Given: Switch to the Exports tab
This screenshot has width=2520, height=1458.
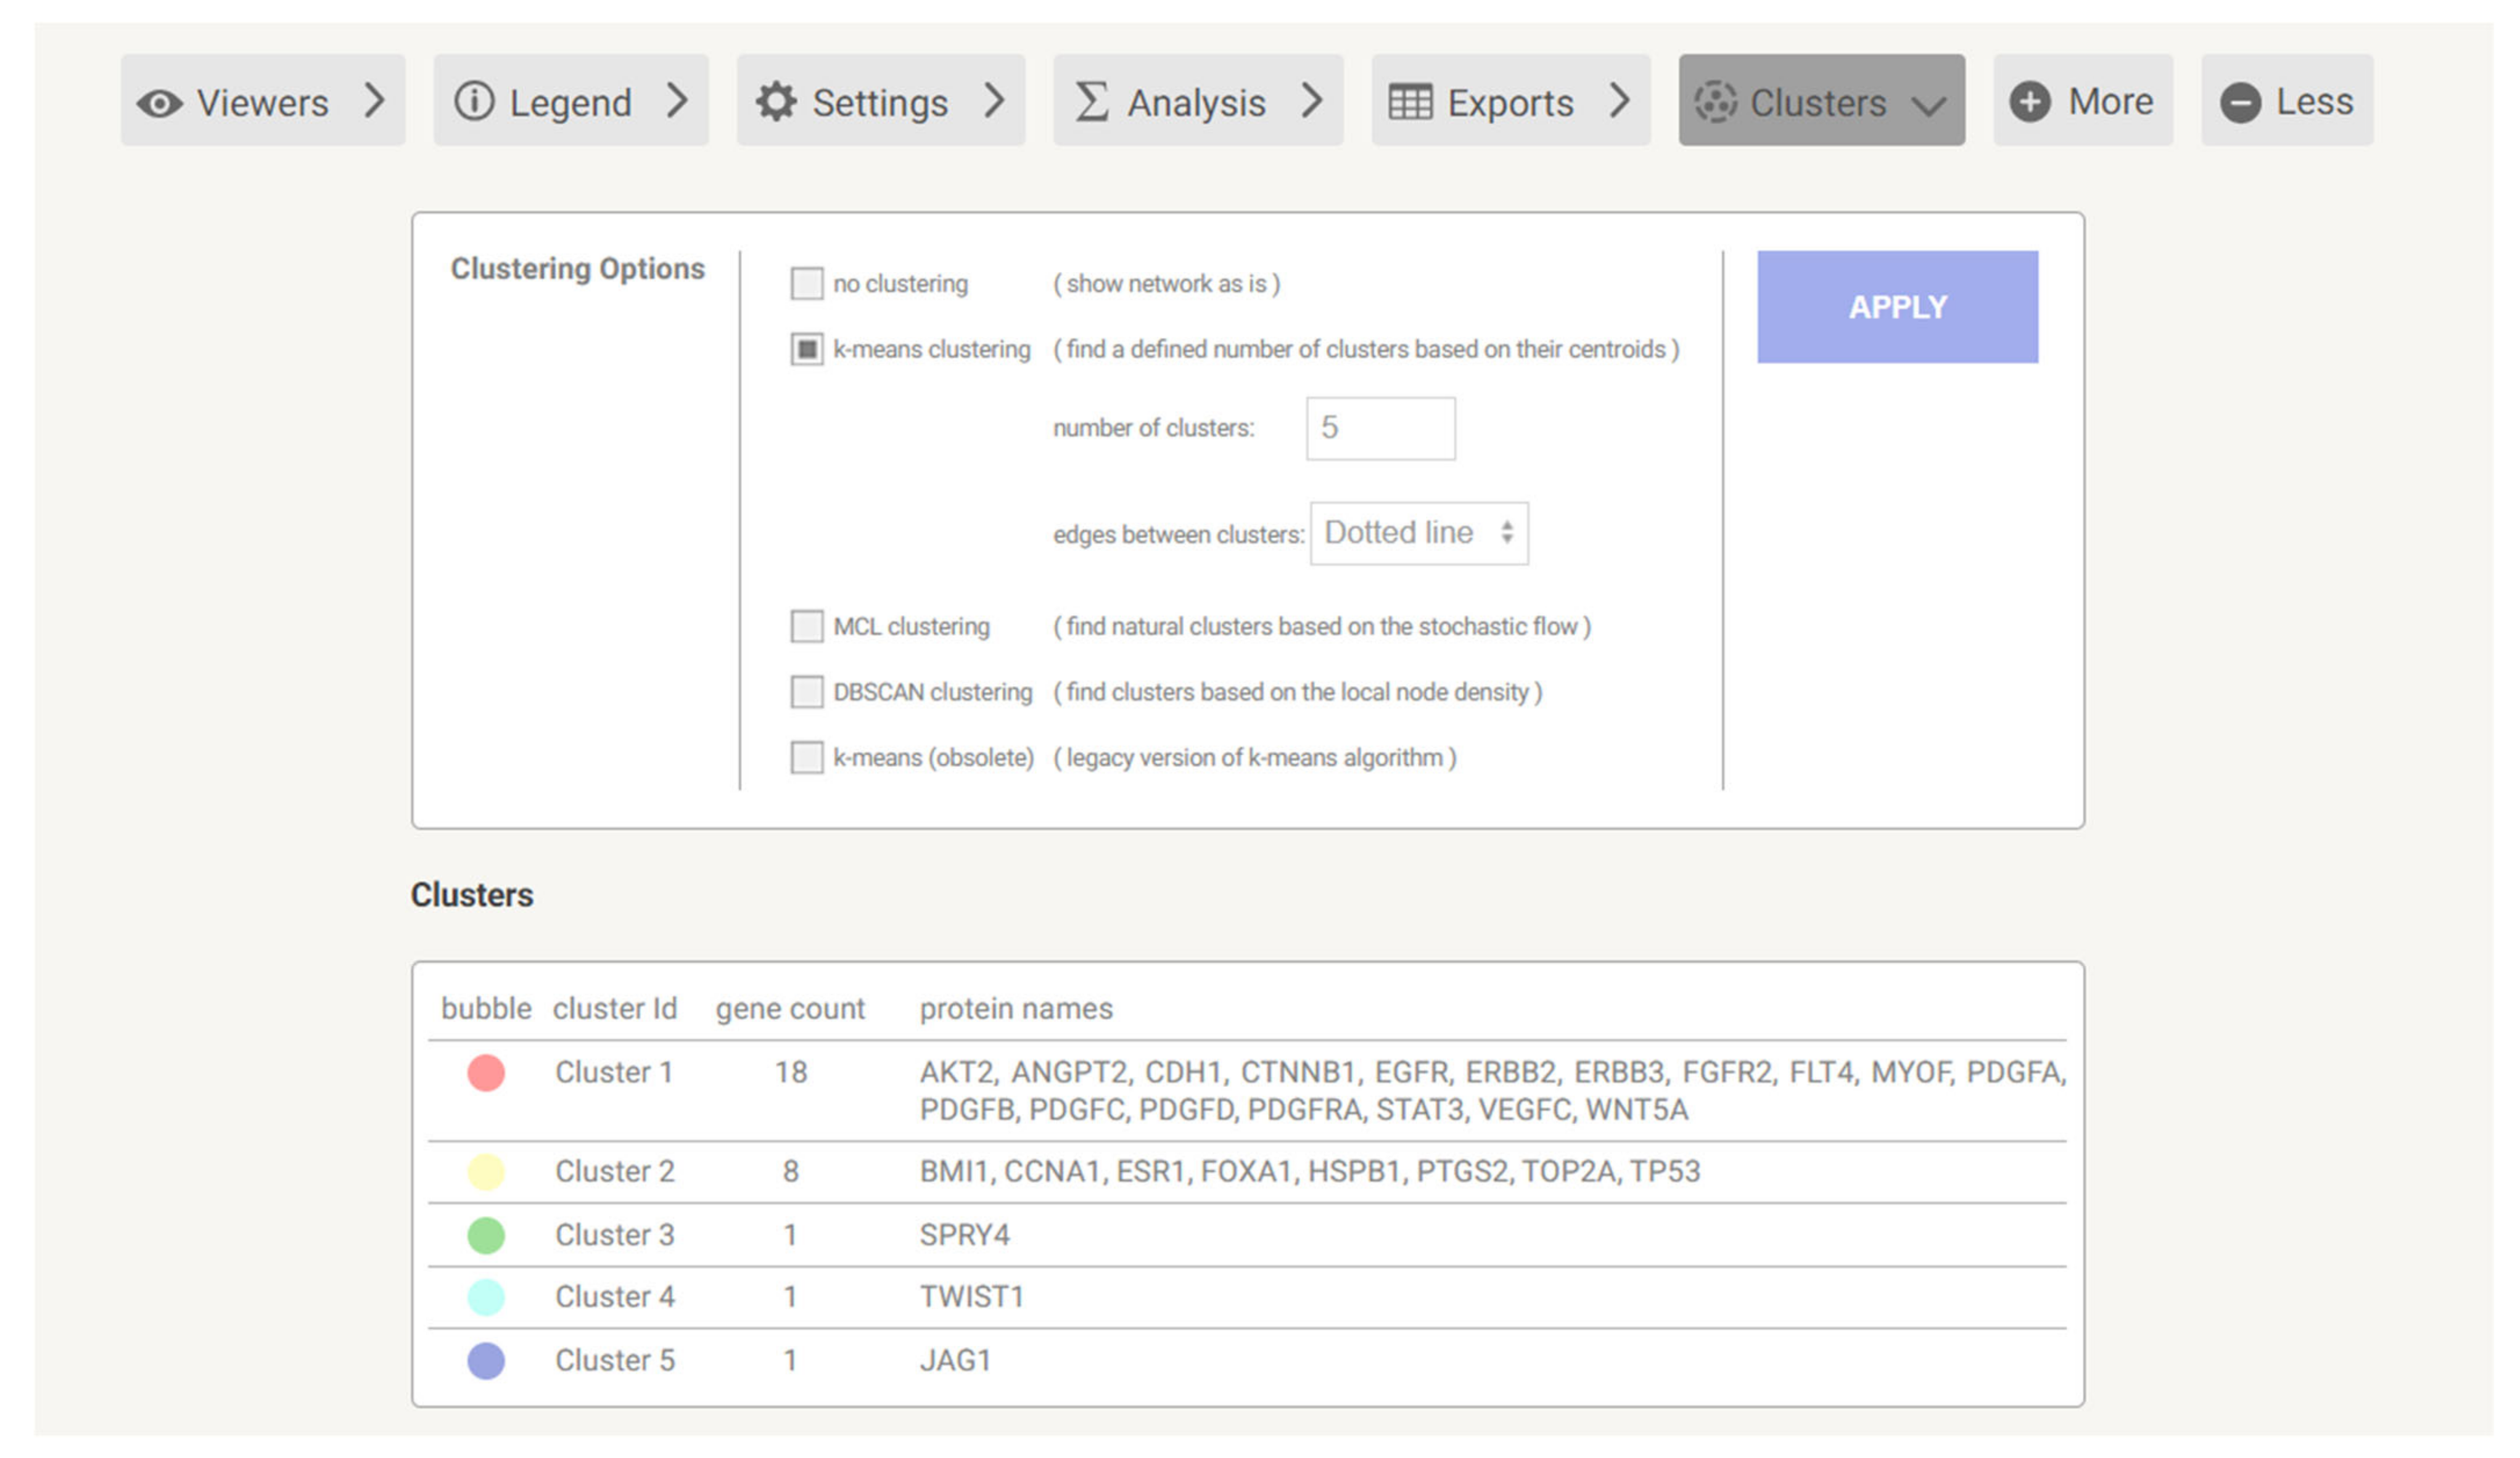Looking at the screenshot, I should (x=1510, y=102).
